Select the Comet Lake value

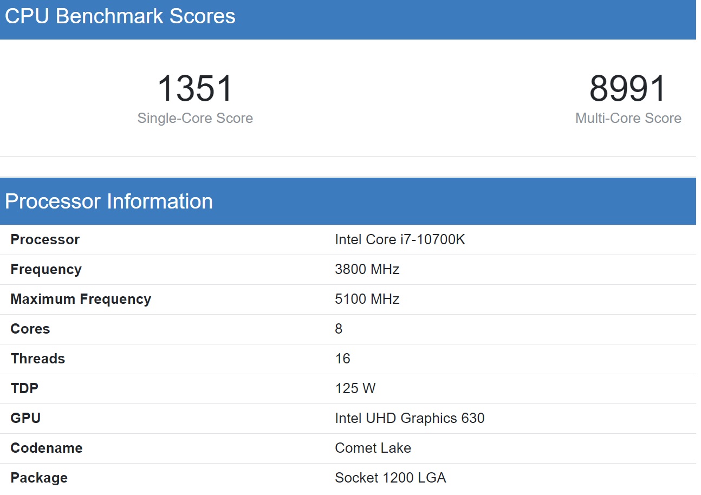[x=373, y=448]
